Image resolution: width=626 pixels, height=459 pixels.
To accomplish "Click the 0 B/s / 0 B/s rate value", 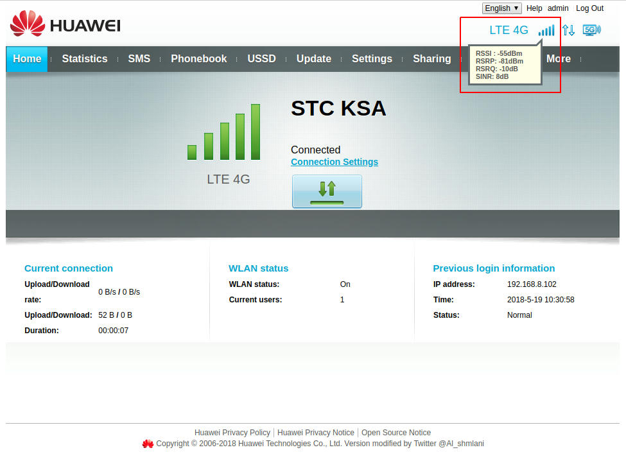I will point(119,292).
